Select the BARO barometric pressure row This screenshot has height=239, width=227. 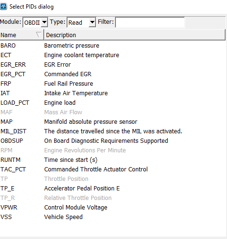click(x=113, y=46)
